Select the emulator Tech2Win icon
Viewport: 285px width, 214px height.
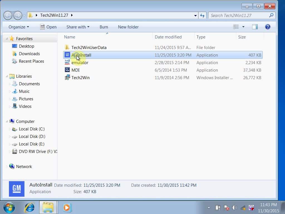coord(67,62)
